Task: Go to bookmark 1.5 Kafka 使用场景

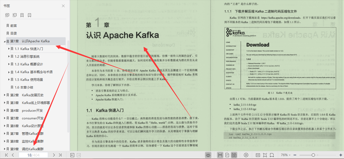Action: point(29,79)
